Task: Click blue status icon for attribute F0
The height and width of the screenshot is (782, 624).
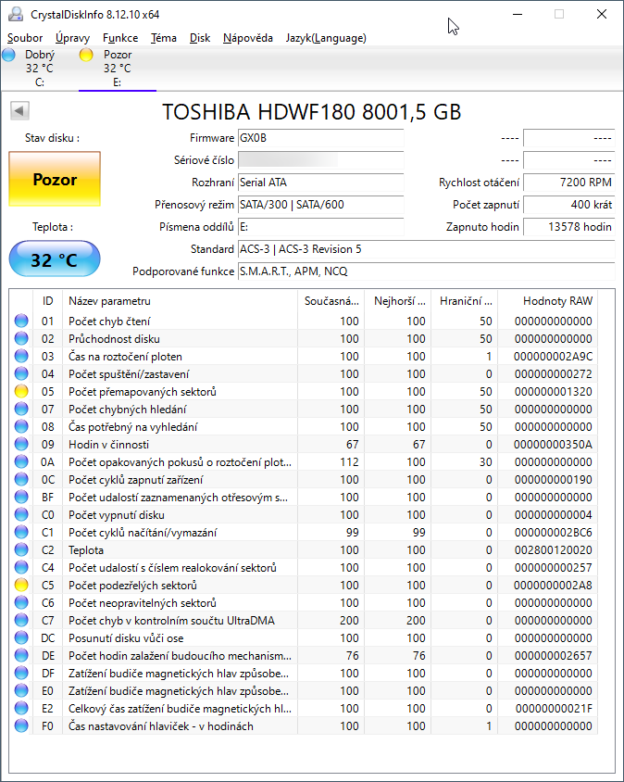Action: pos(21,726)
